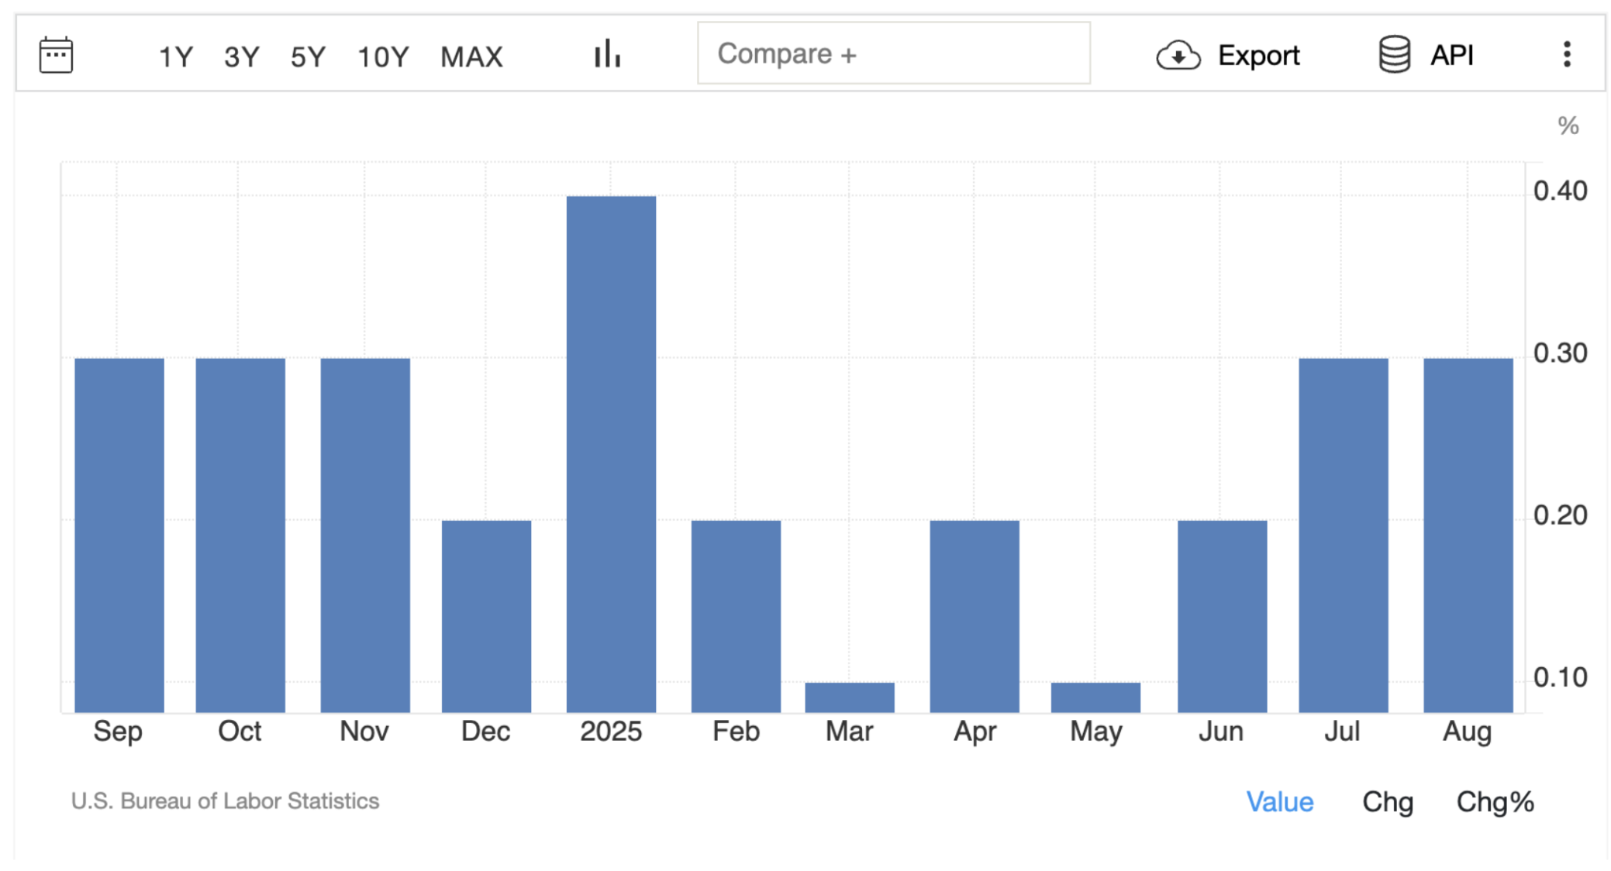The width and height of the screenshot is (1611, 871).
Task: Select the 3Y time range
Action: pyautogui.click(x=241, y=57)
